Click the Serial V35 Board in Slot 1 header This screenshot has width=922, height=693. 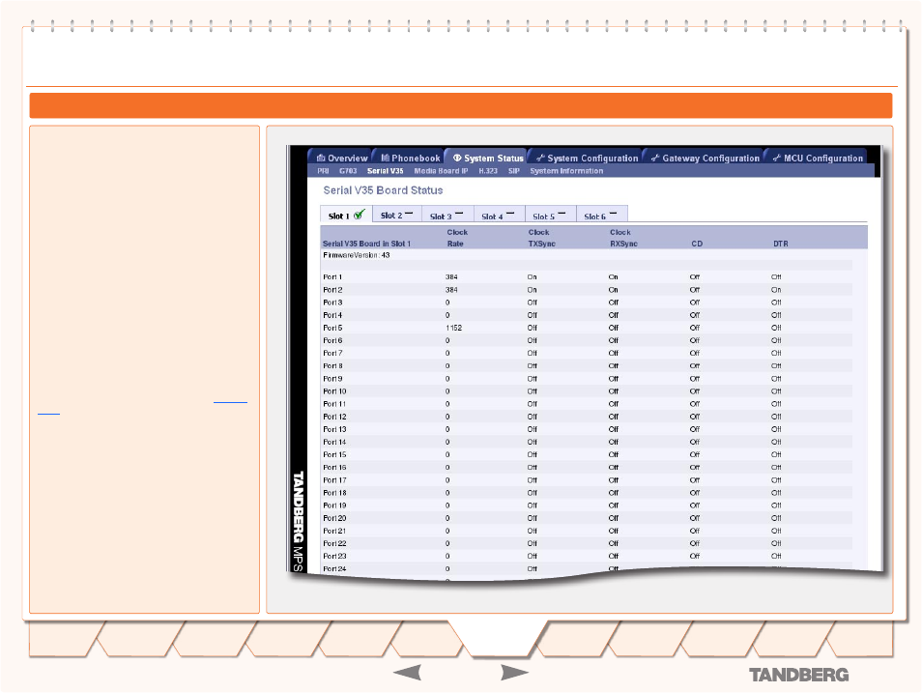click(366, 244)
